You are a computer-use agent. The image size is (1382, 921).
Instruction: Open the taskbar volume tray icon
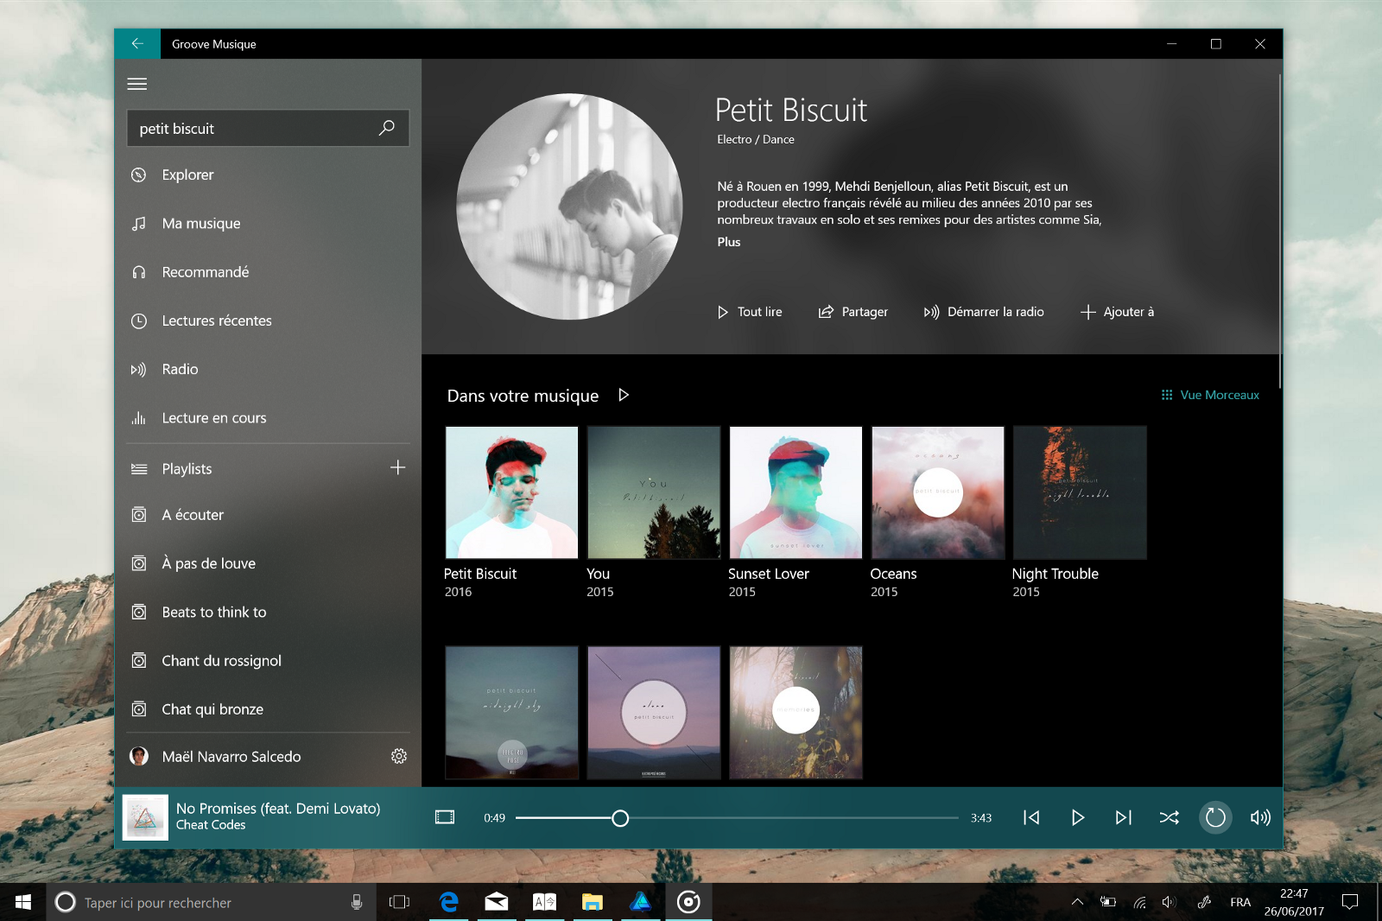(1169, 902)
